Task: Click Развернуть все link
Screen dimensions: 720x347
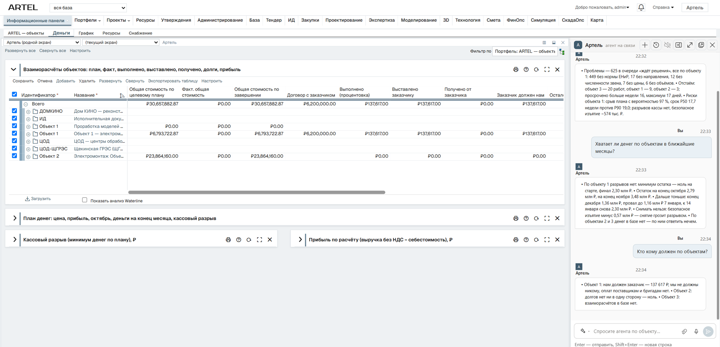Action: [20, 51]
